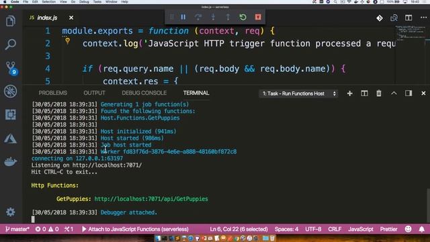The width and height of the screenshot is (430, 242).
Task: Split the editor to the right
Action: pos(408,18)
